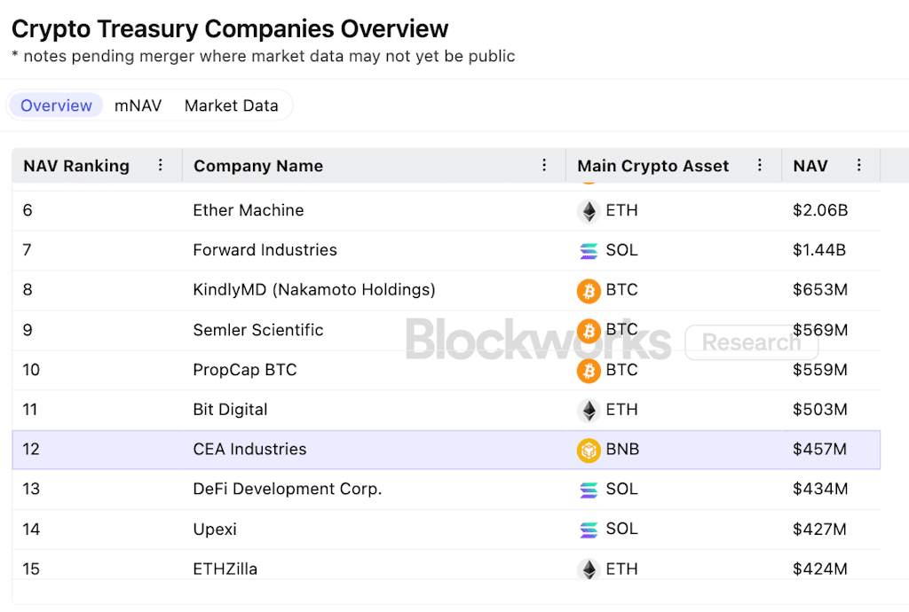
Task: Open NAV Ranking column options menu
Action: pyautogui.click(x=161, y=165)
